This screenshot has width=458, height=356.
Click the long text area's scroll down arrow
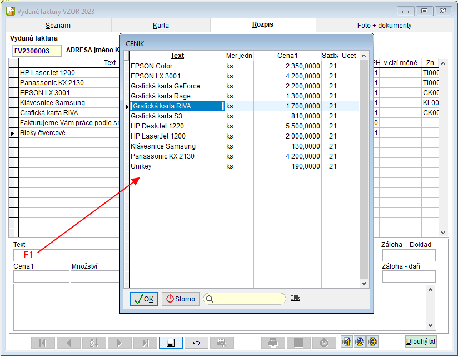(x=430, y=325)
